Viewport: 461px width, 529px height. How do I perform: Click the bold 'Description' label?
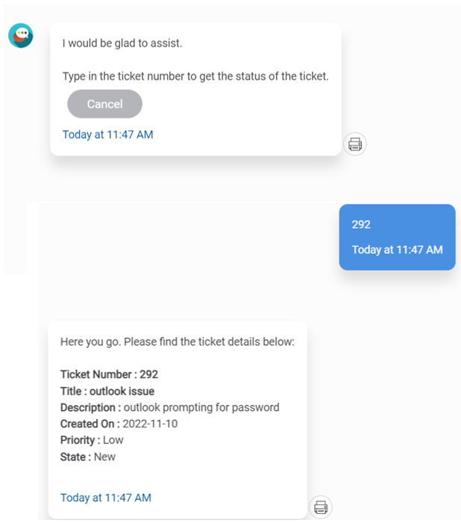click(x=90, y=407)
